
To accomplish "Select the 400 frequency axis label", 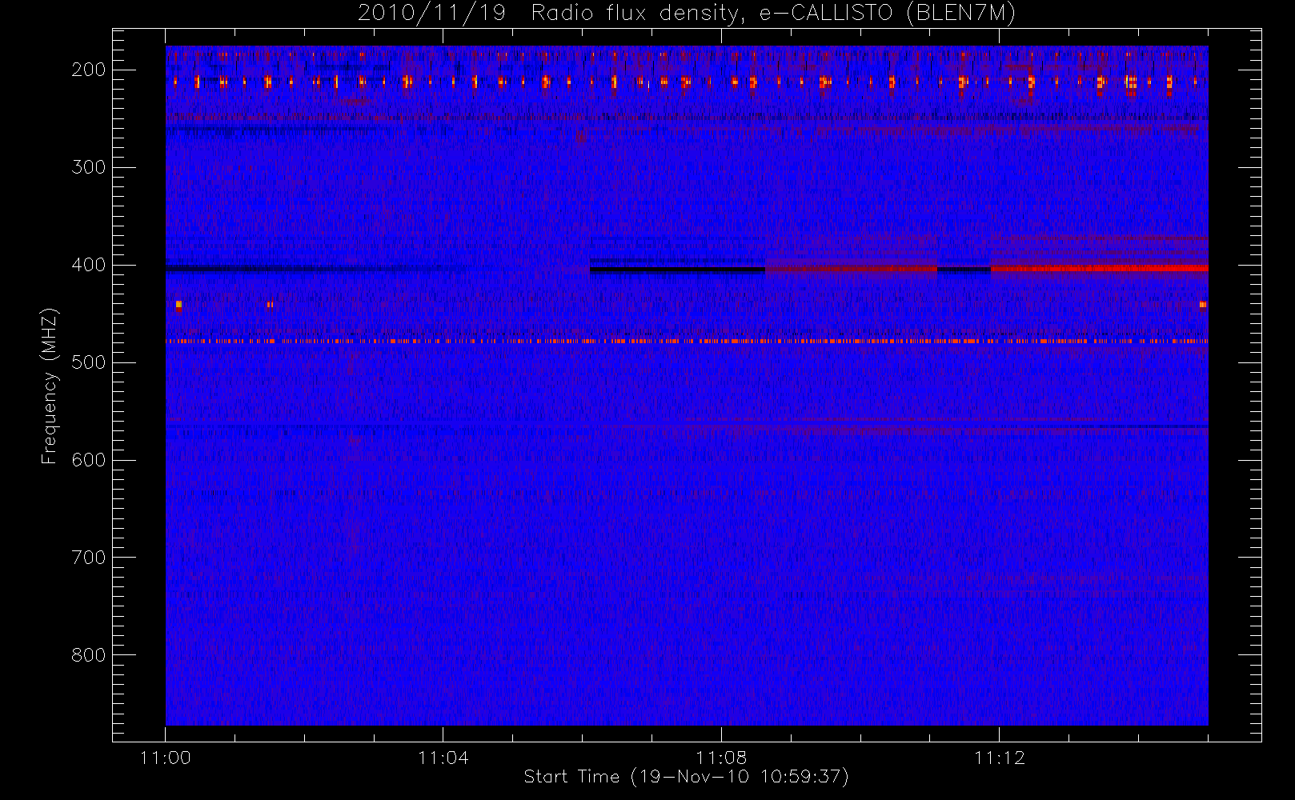I will pyautogui.click(x=88, y=265).
